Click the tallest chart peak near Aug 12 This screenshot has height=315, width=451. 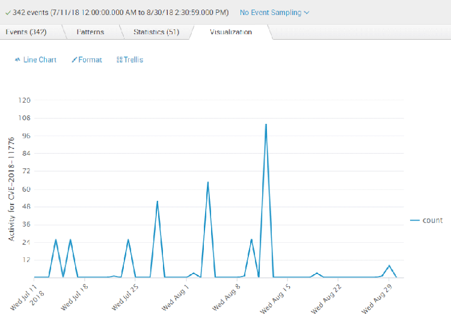tap(266, 124)
